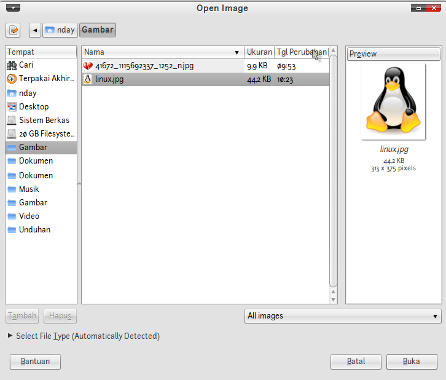Click the type-a-filename pencil icon
This screenshot has width=446, height=380.
click(x=13, y=30)
